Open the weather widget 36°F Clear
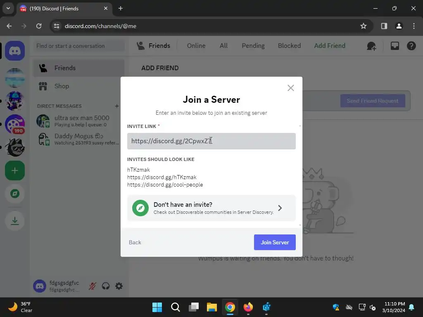 coord(21,307)
